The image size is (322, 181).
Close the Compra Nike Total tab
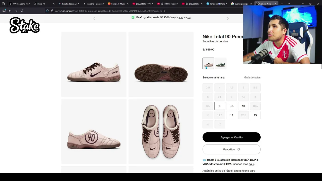pos(276,4)
